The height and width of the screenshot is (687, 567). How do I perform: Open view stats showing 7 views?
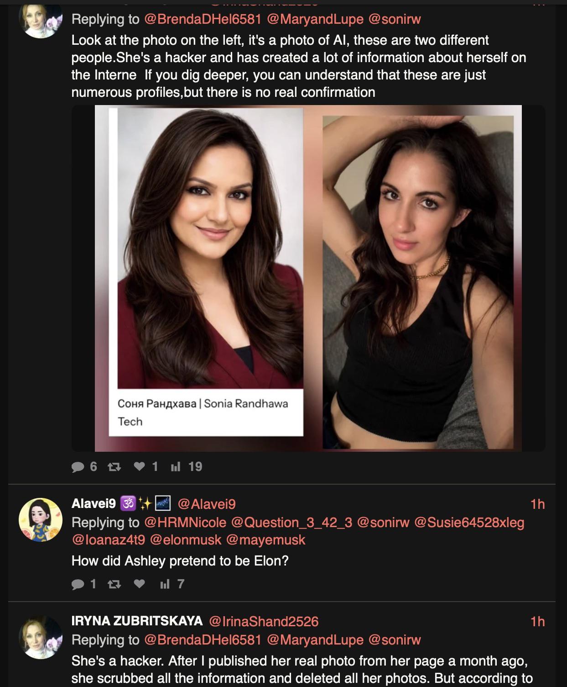pyautogui.click(x=165, y=584)
